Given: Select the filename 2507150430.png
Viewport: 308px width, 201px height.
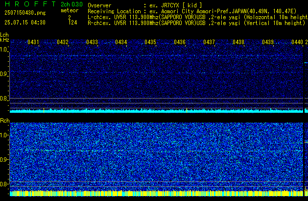Looking at the screenshot, I should pos(25,13).
